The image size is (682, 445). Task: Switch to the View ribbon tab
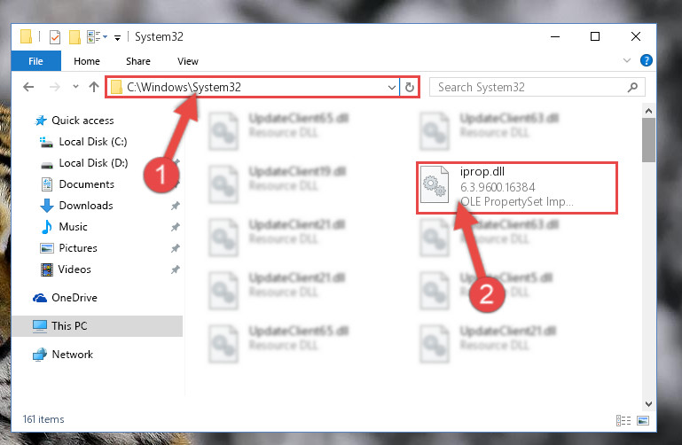click(x=188, y=61)
